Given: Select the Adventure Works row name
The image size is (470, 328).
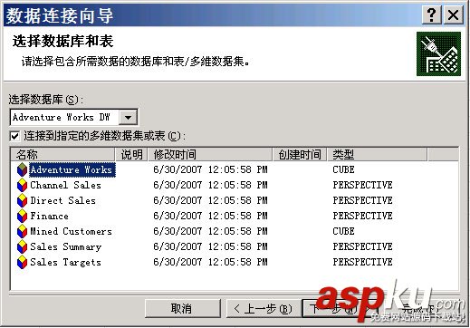Looking at the screenshot, I should pyautogui.click(x=72, y=169).
